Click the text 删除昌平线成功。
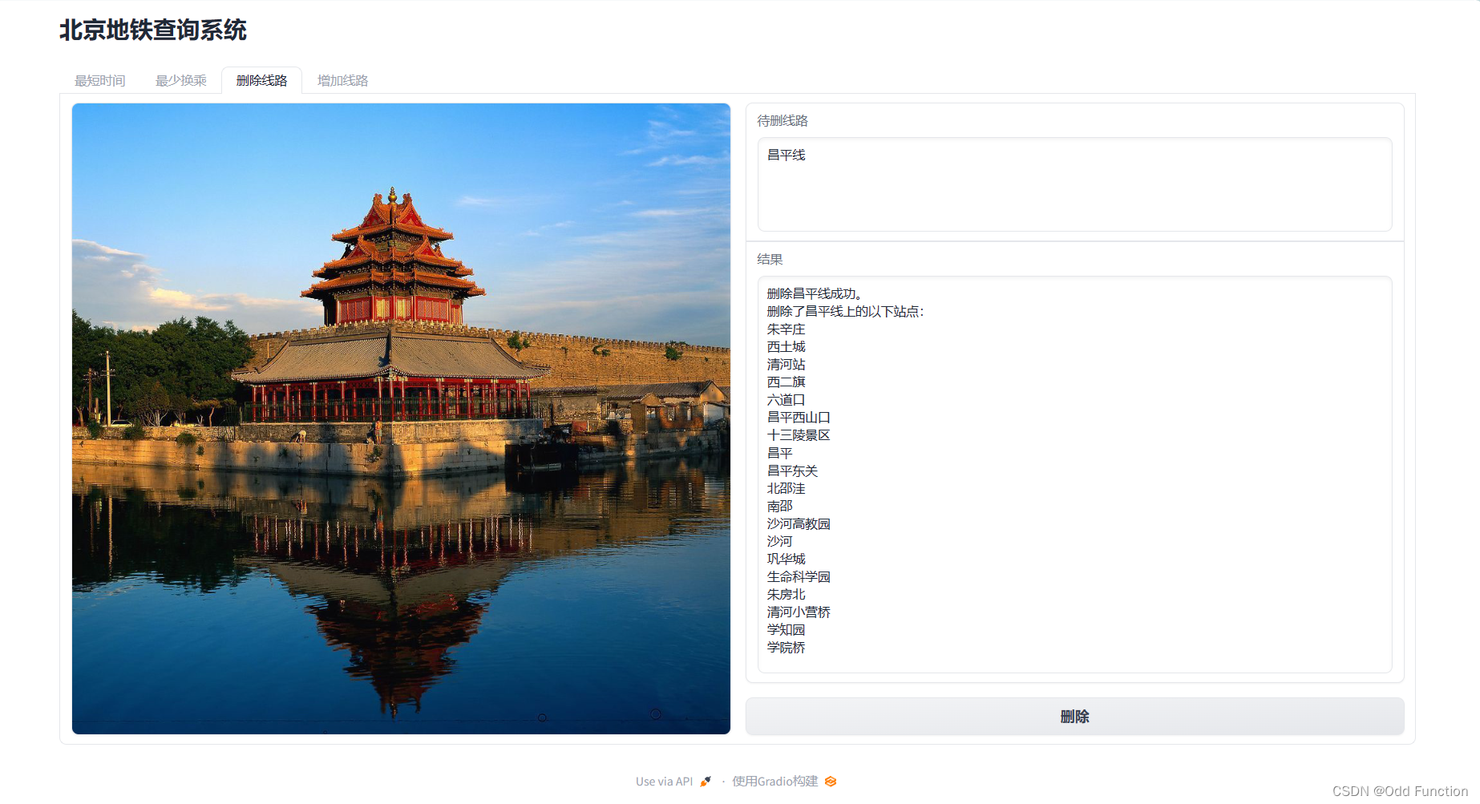The width and height of the screenshot is (1480, 804). [x=815, y=293]
